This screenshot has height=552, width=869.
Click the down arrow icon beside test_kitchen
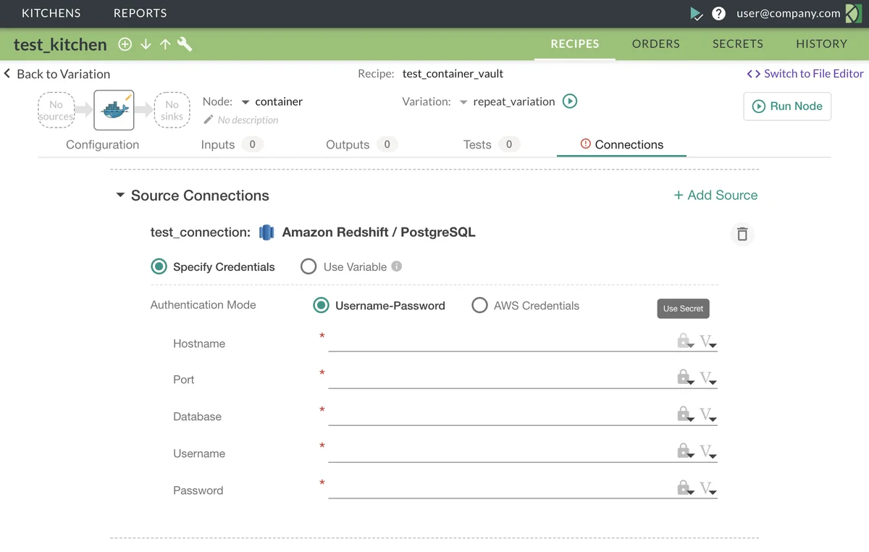(145, 44)
